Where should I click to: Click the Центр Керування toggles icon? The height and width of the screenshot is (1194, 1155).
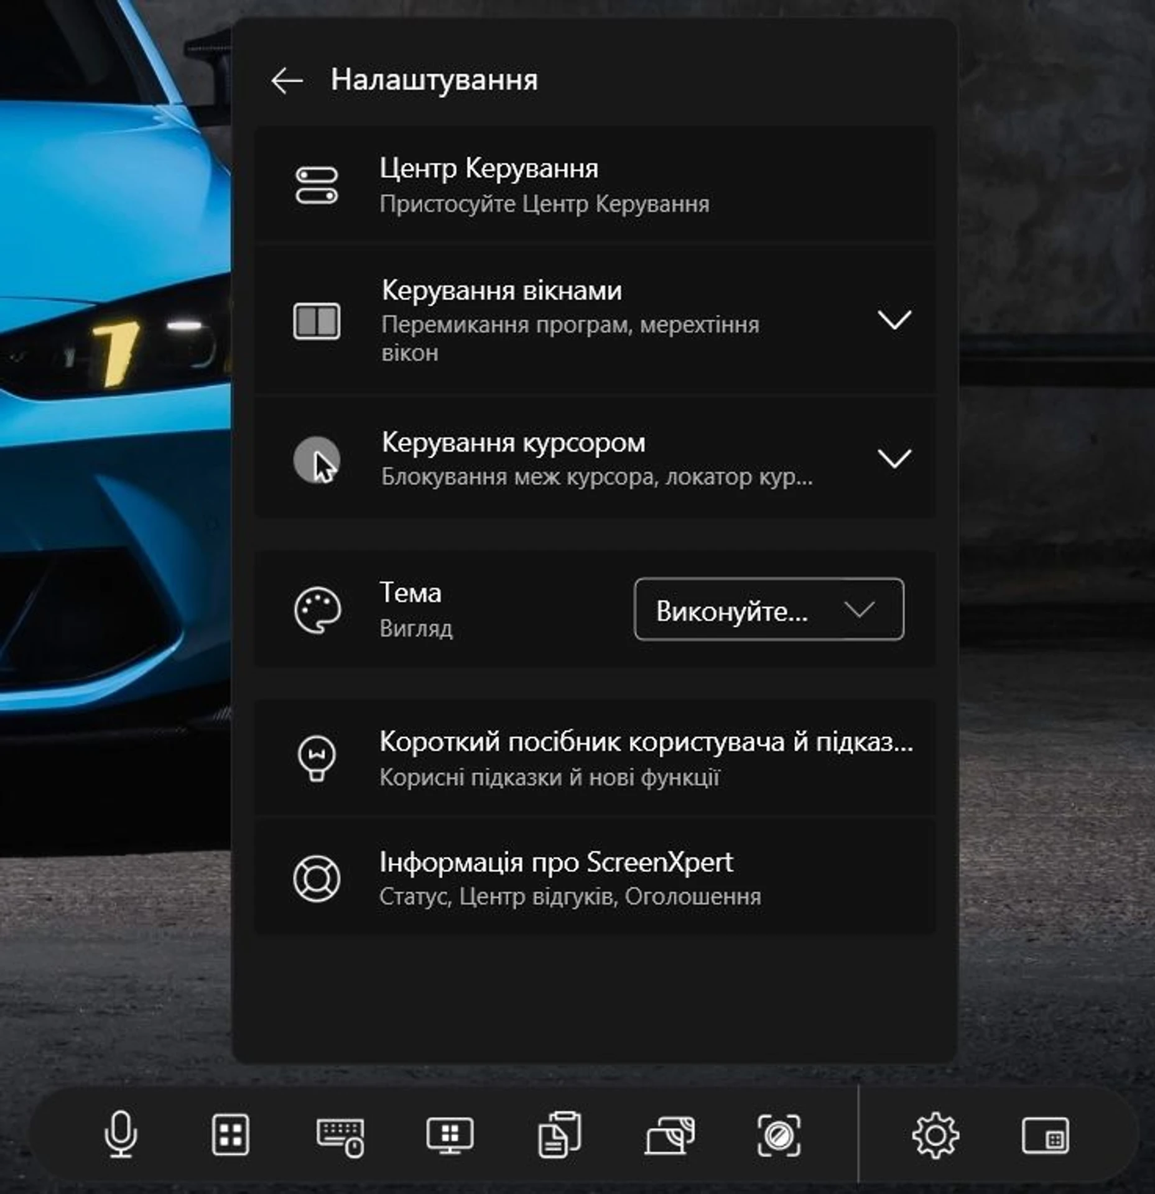(317, 185)
